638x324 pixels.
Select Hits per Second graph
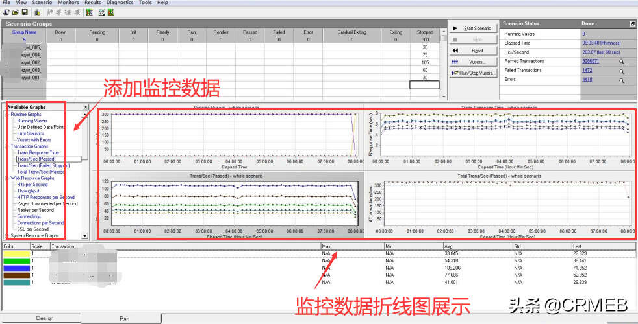pyautogui.click(x=32, y=184)
